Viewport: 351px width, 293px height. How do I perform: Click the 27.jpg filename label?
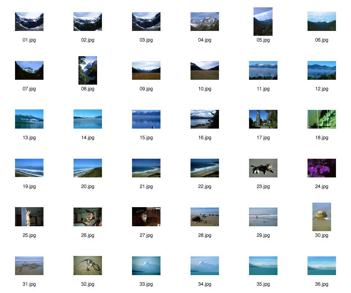(x=146, y=235)
